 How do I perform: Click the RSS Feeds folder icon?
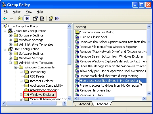pos(26,76)
